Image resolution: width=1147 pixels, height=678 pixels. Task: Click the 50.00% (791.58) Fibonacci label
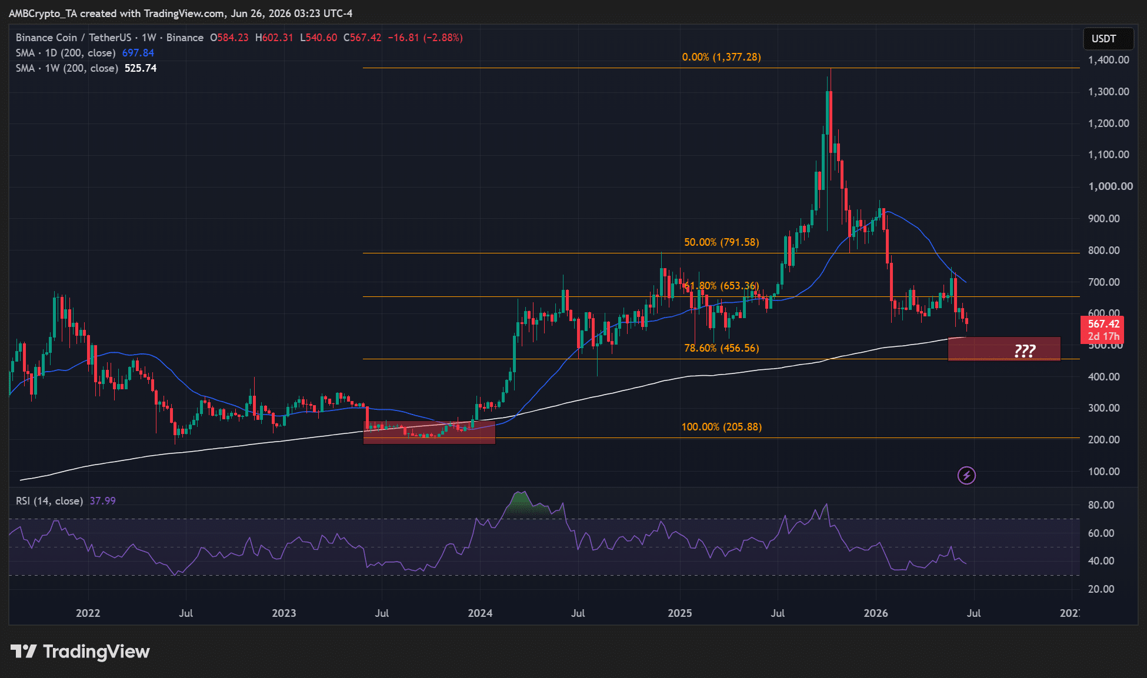[x=721, y=242]
